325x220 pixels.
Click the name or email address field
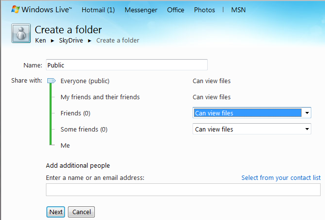[x=183, y=190]
